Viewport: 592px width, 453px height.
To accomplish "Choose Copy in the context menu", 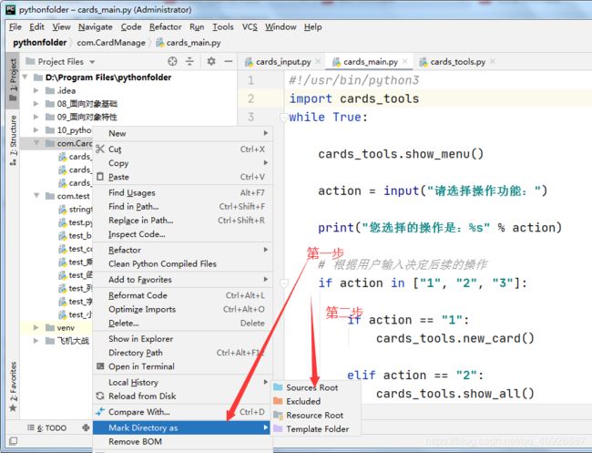I will pos(182,163).
